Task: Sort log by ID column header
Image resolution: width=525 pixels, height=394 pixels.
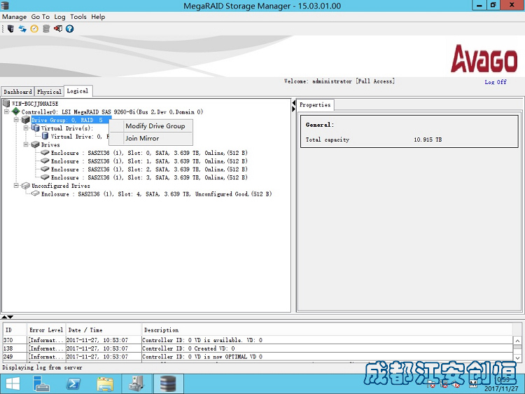Action: click(15, 330)
